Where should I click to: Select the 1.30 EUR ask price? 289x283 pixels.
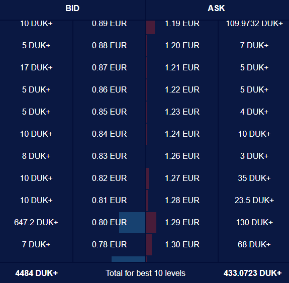coord(182,244)
